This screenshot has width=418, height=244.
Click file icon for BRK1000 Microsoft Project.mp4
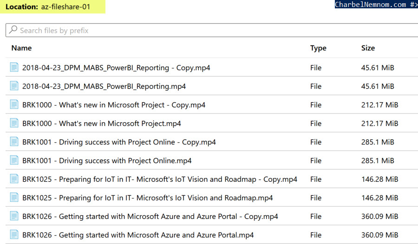[x=14, y=123]
